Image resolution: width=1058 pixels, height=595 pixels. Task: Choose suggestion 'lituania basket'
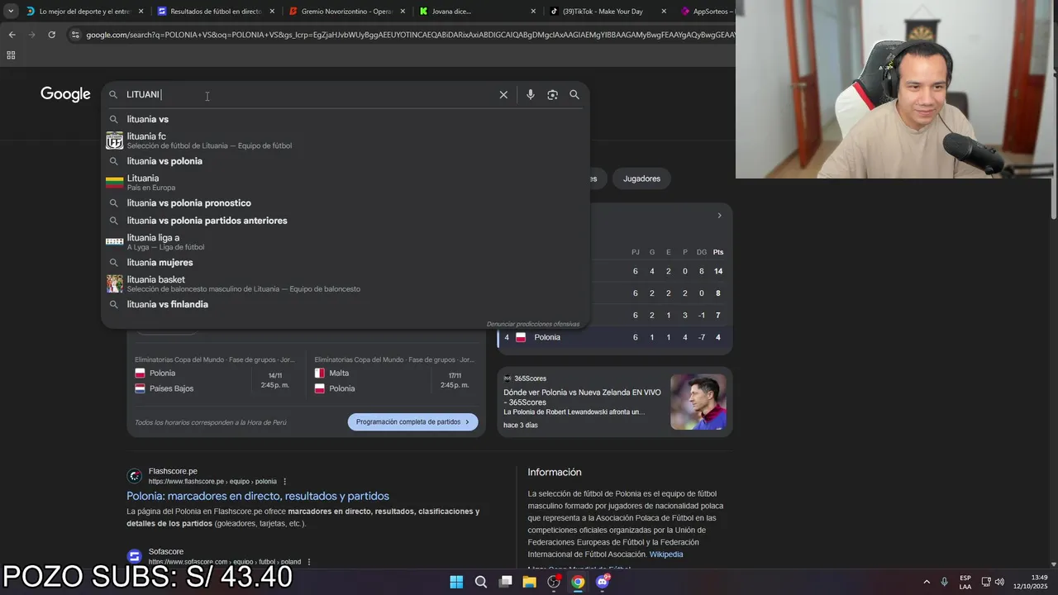346,284
